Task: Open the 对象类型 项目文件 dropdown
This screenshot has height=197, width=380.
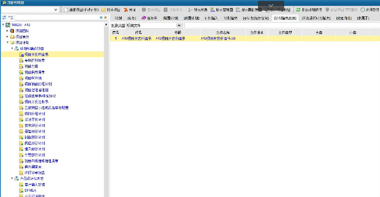Action: 179,26
